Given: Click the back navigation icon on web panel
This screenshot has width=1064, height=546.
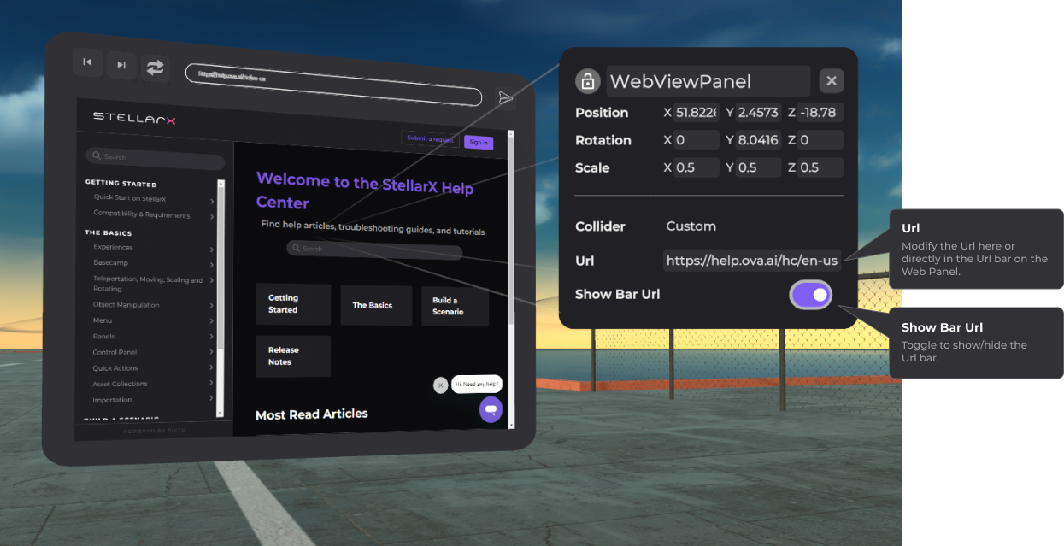Looking at the screenshot, I should pos(87,62).
